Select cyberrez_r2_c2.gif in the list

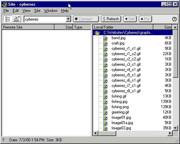pyautogui.click(x=126, y=59)
